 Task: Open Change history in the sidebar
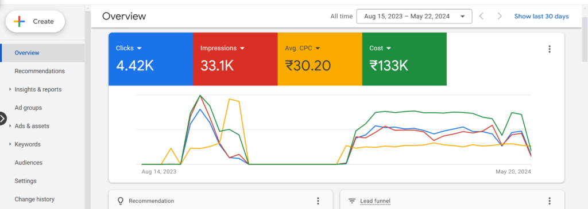point(34,199)
